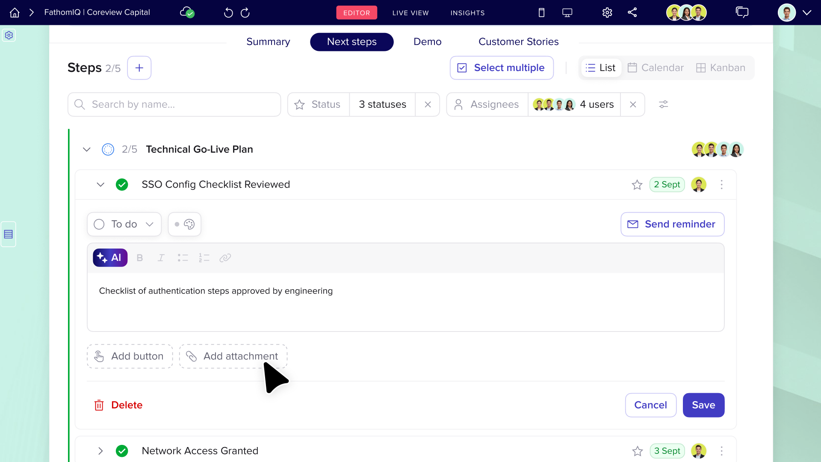
Task: Click the redo arrow icon
Action: 245,13
